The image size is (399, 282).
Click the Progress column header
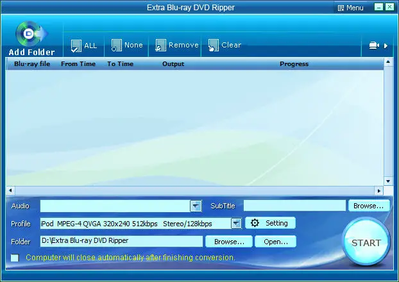pos(294,64)
